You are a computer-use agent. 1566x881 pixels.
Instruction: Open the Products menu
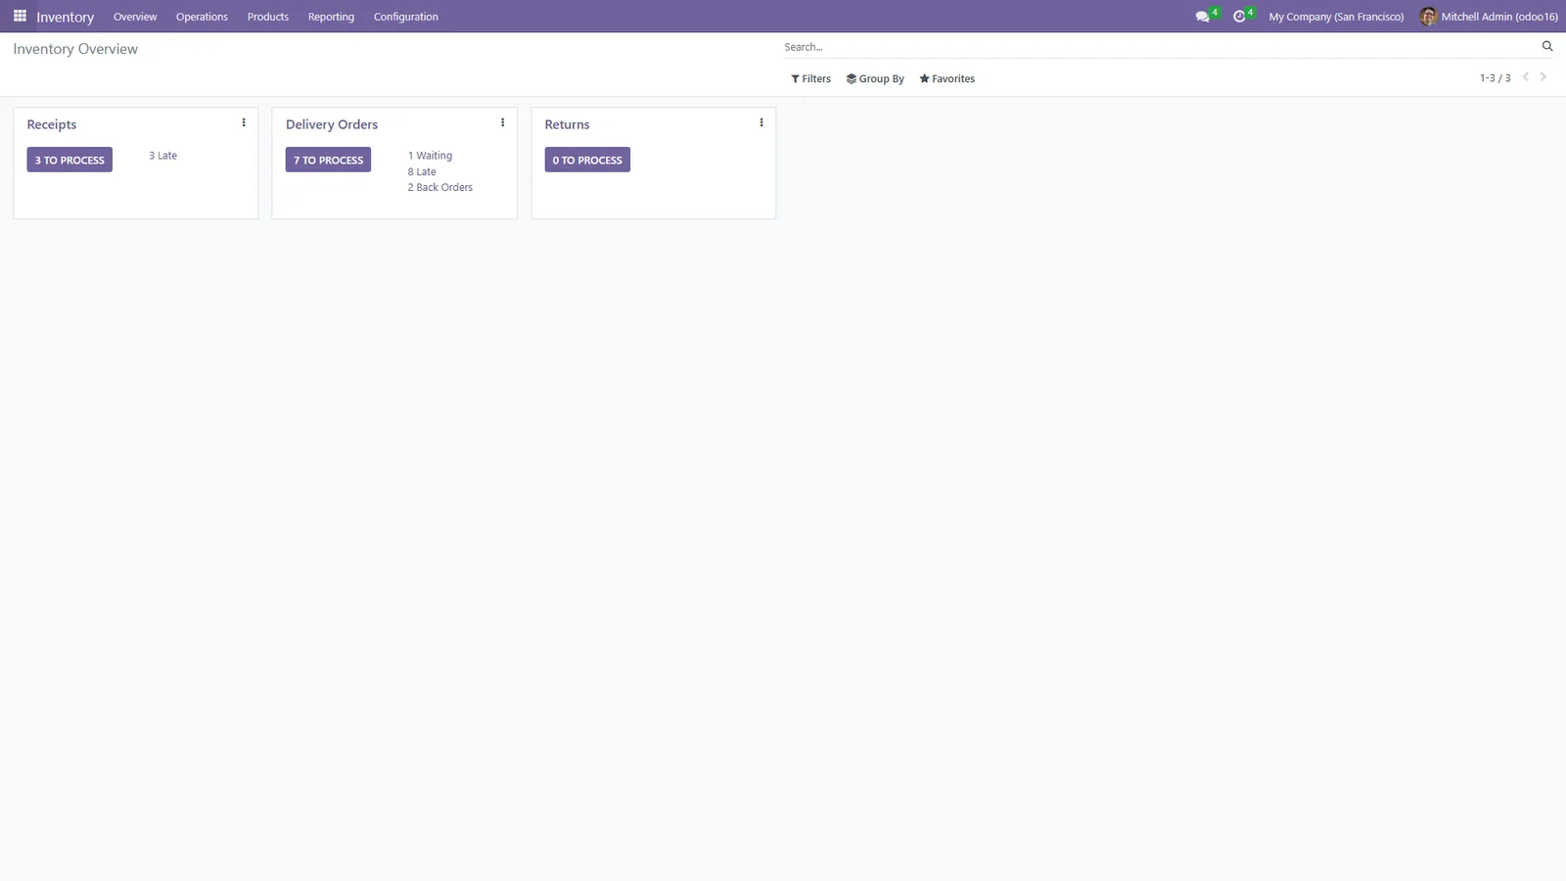pyautogui.click(x=267, y=17)
